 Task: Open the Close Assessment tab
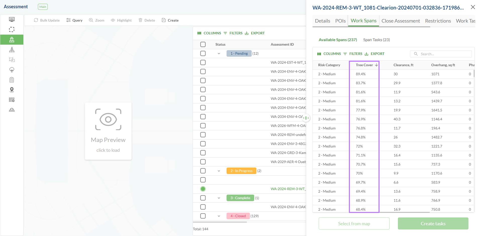[401, 21]
